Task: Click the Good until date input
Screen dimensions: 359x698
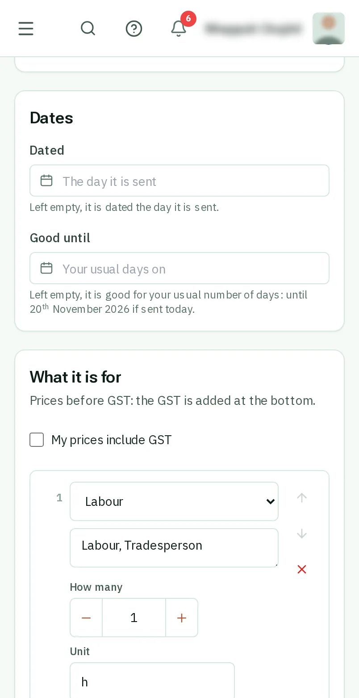Action: click(x=179, y=268)
